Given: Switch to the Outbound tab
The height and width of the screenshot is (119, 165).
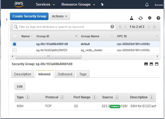Looking at the screenshot, I should pyautogui.click(x=65, y=74).
